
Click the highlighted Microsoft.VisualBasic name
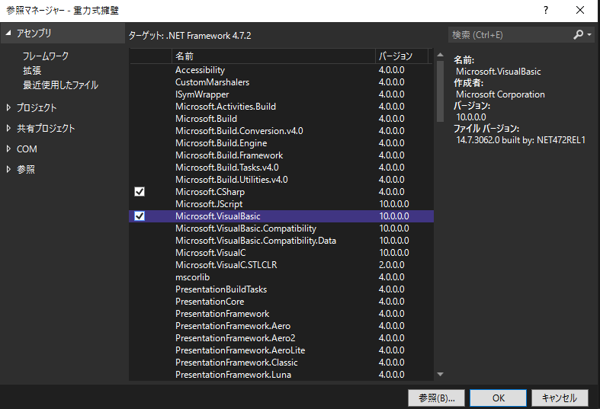218,216
